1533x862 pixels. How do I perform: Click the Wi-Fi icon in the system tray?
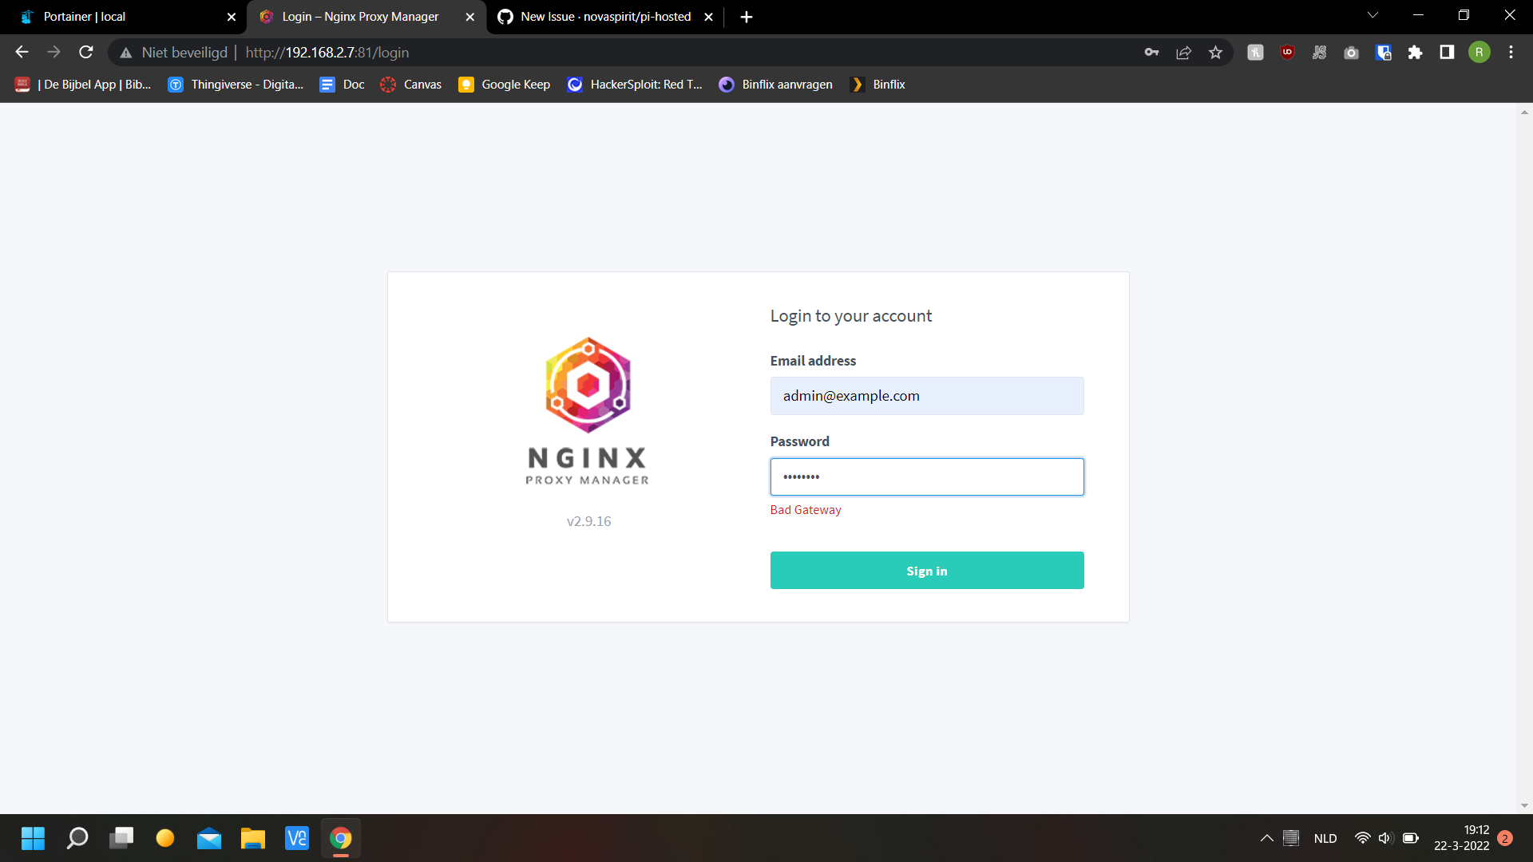(x=1361, y=838)
